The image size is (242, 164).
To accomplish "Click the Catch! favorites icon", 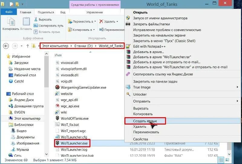I will click(x=11, y=81).
